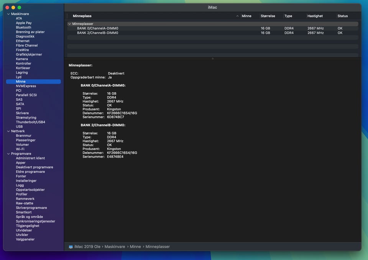Viewport: 368px width, 260px height.
Task: Open Wi-Fi under Nettverk
Action: point(20,149)
